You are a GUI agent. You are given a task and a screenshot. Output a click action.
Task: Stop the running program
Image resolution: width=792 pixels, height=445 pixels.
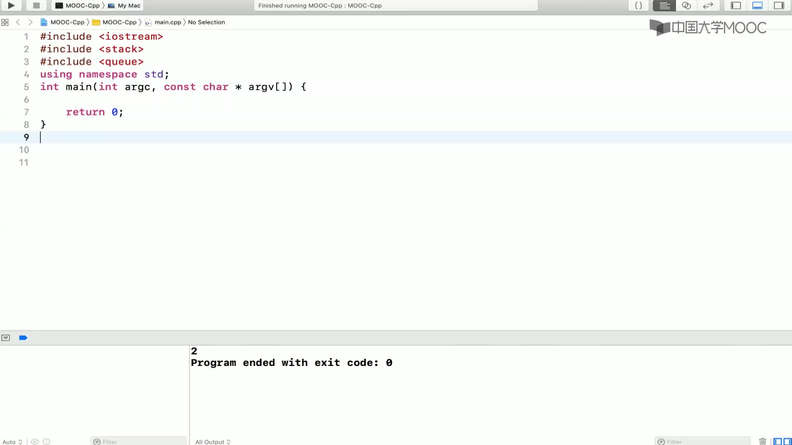[x=36, y=5]
